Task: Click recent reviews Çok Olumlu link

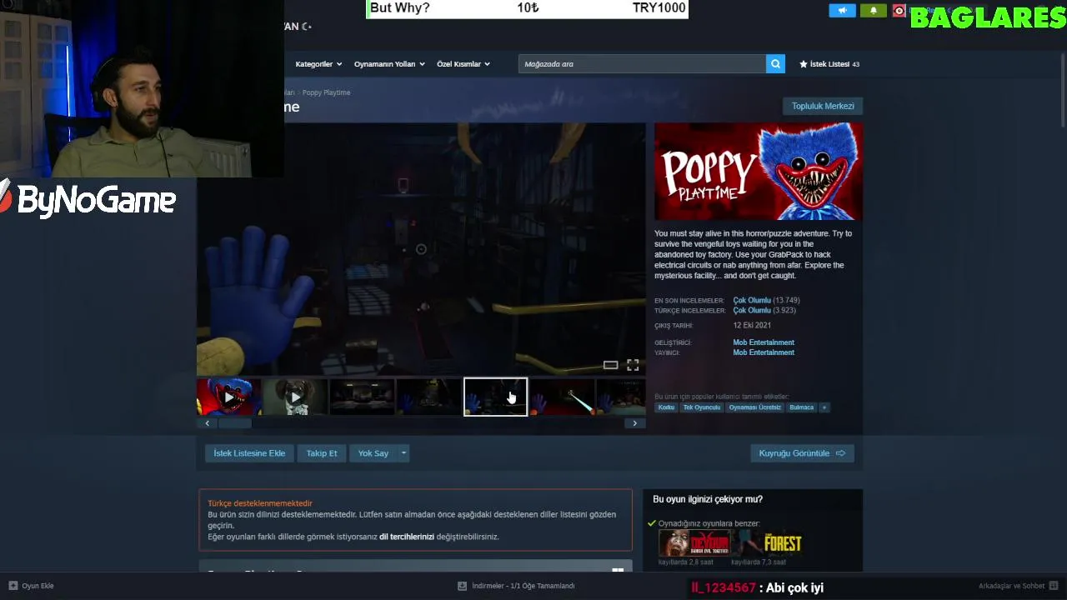Action: (x=752, y=300)
